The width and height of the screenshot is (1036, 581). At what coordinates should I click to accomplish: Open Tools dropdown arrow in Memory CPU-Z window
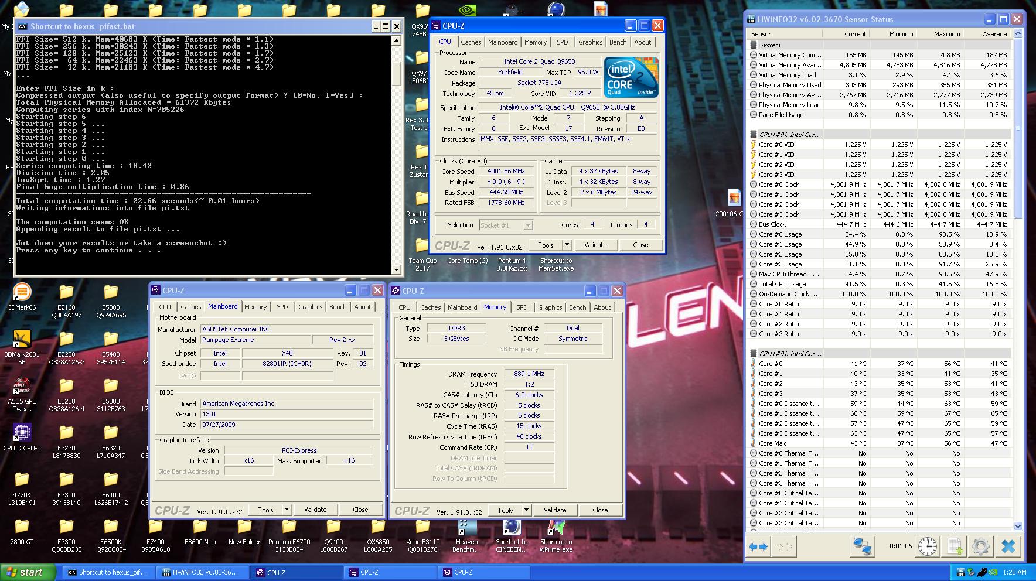526,510
